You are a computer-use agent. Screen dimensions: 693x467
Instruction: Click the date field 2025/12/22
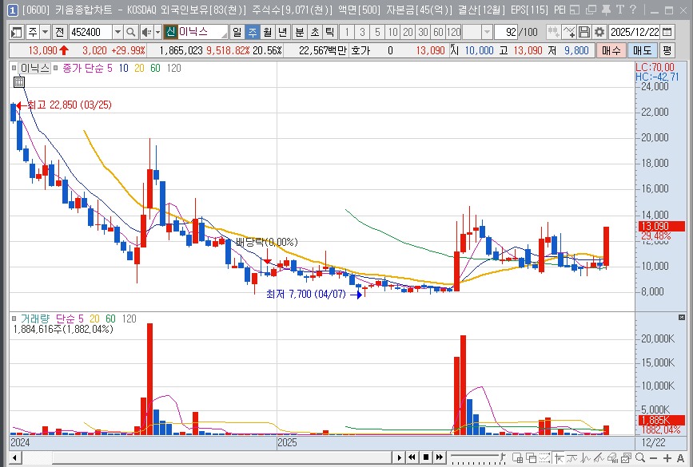coord(635,32)
